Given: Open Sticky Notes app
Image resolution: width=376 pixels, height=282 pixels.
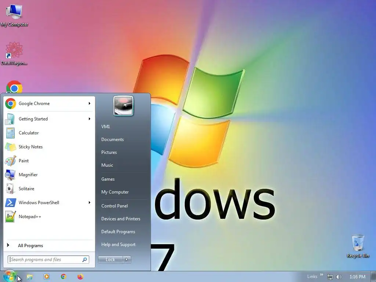Looking at the screenshot, I should [49, 147].
